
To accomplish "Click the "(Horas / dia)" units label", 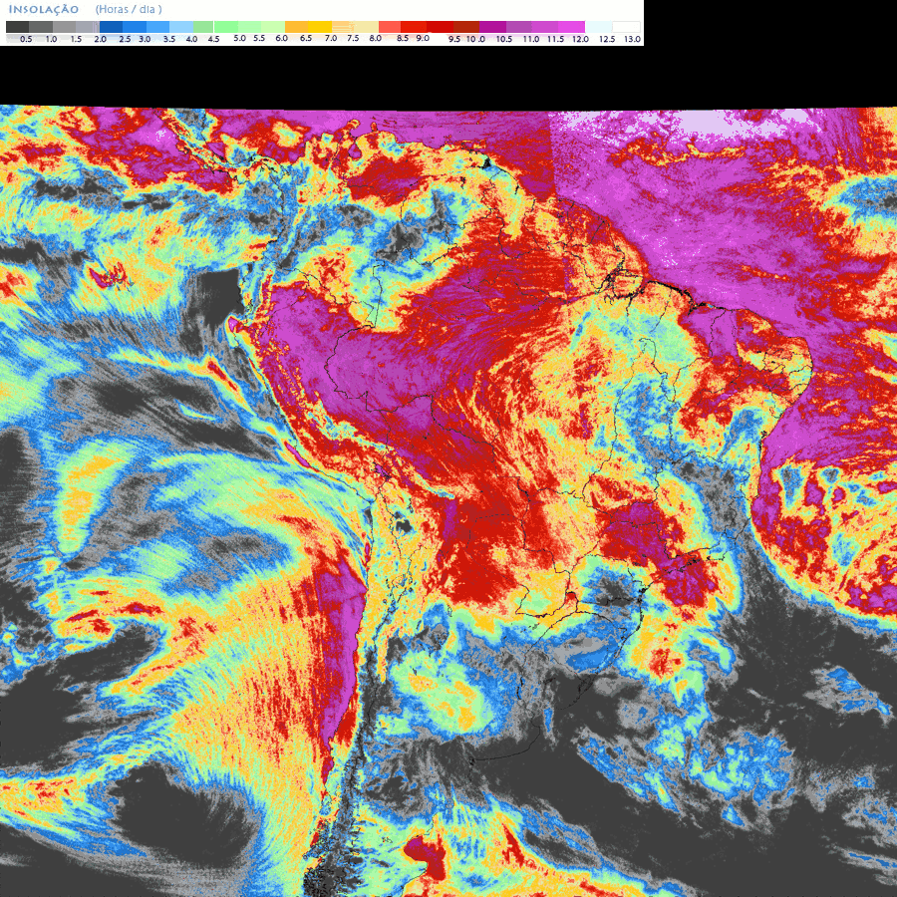I will [129, 9].
